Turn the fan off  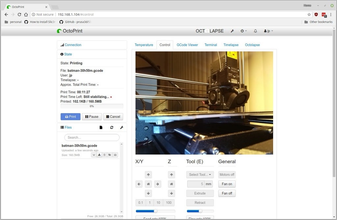tap(227, 193)
